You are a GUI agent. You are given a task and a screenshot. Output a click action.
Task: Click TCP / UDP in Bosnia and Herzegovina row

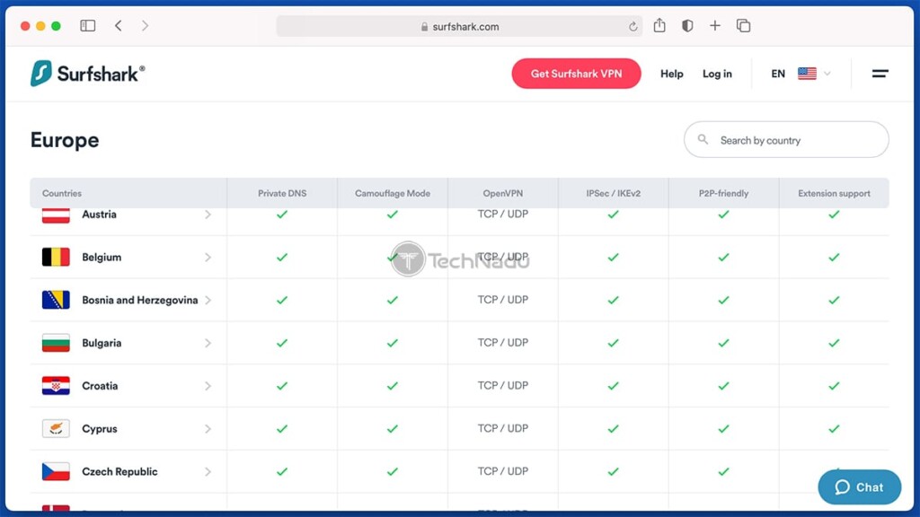pos(503,300)
